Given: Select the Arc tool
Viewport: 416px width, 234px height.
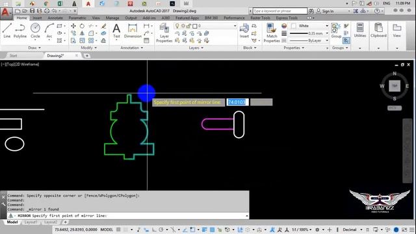Looking at the screenshot, I should coord(49,31).
